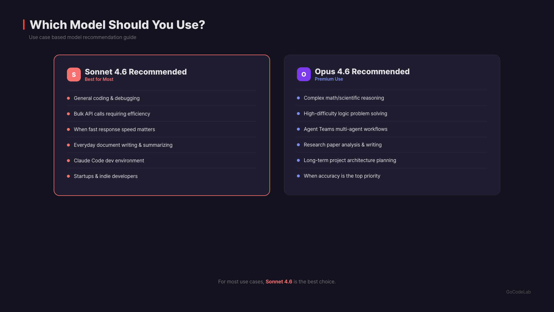
Task: Click the coral Sonnet "S" icon
Action: coord(74,75)
